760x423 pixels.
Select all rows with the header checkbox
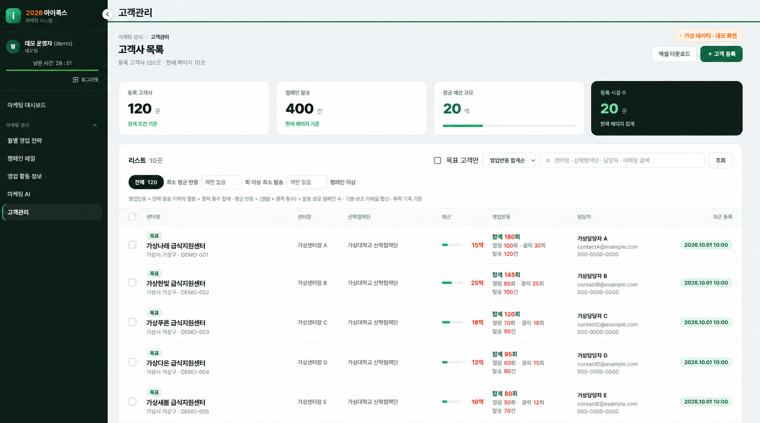[132, 217]
